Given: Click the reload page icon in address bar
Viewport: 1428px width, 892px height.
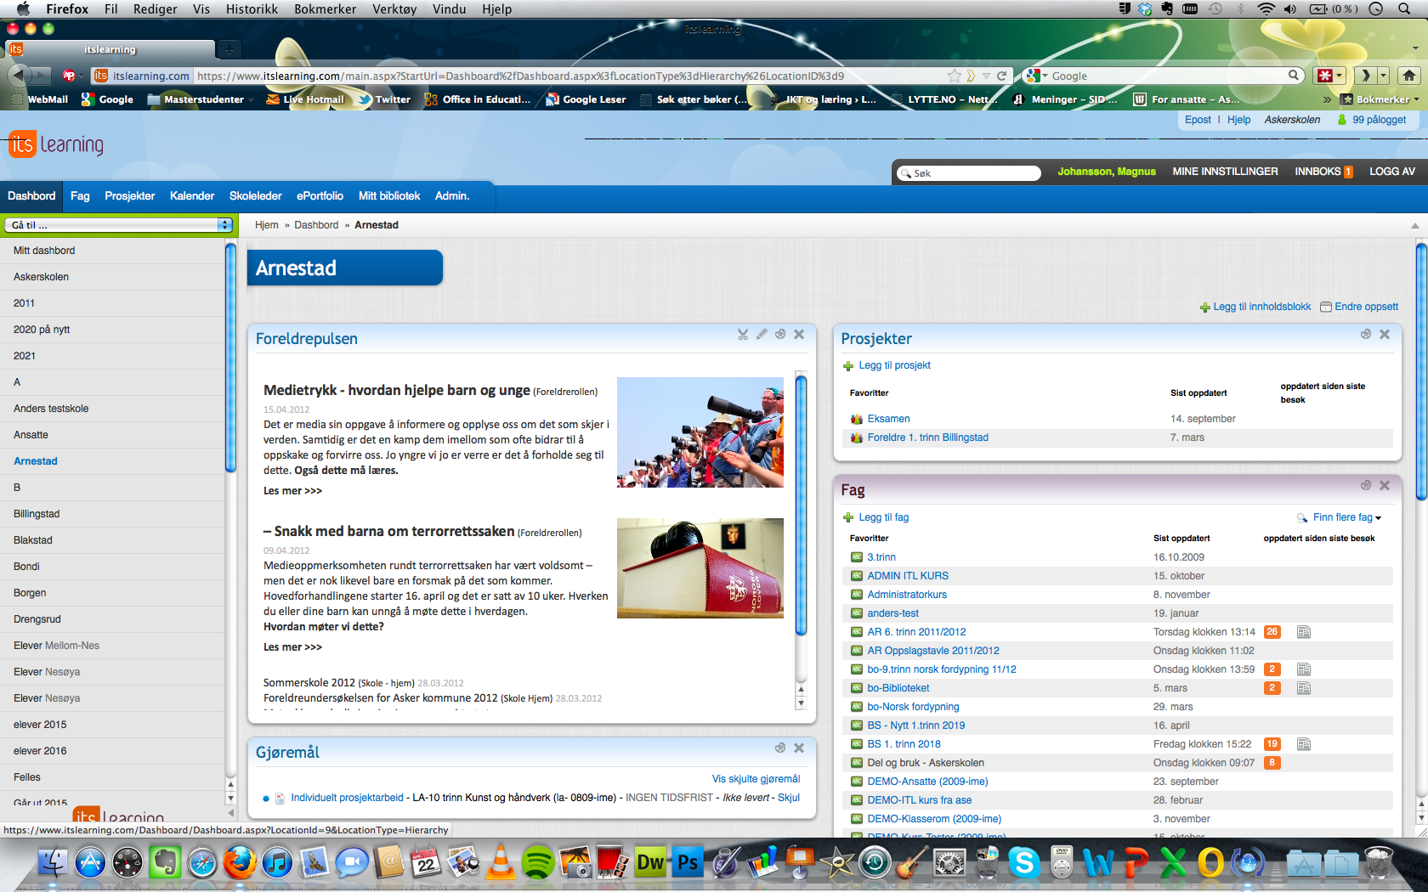Looking at the screenshot, I should pos(1001,76).
